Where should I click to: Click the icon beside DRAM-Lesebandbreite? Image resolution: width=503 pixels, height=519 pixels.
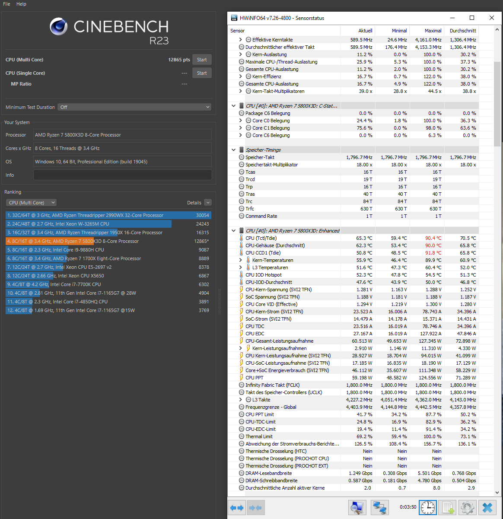click(x=242, y=473)
